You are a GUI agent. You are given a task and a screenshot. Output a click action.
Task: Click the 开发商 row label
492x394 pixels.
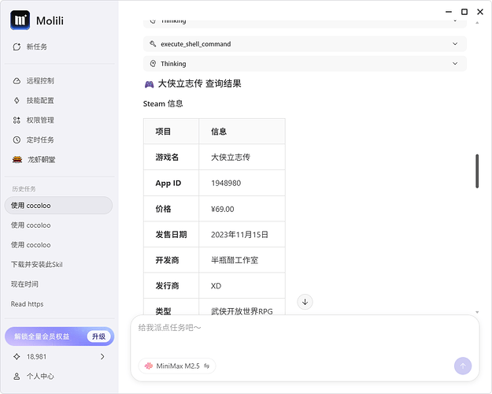point(167,260)
